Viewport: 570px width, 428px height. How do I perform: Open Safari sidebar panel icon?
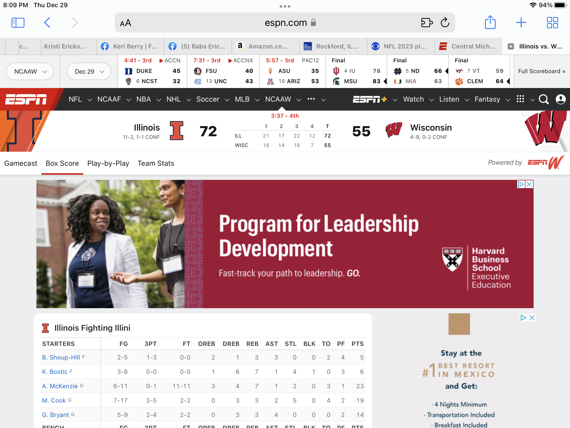click(18, 23)
